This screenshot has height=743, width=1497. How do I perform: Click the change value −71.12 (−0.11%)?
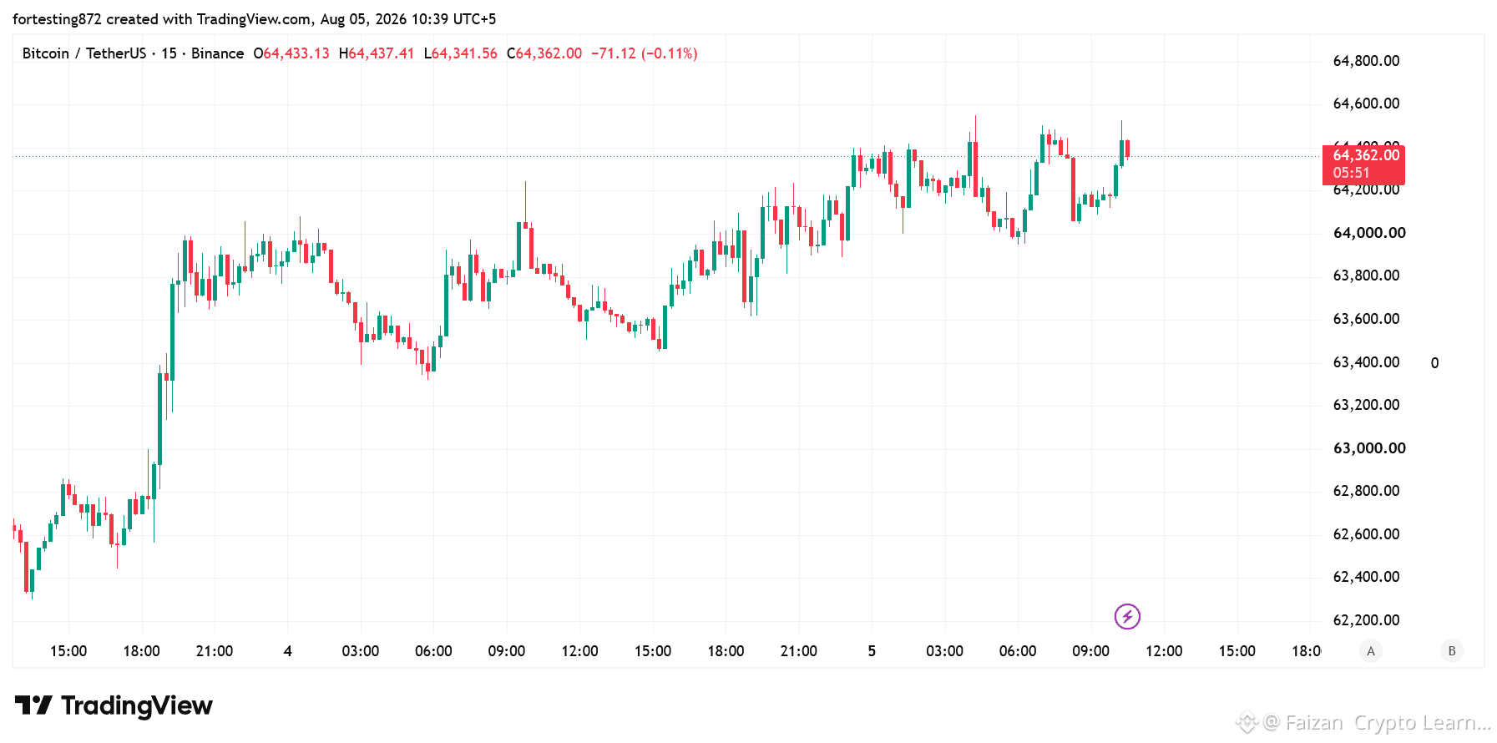point(645,53)
